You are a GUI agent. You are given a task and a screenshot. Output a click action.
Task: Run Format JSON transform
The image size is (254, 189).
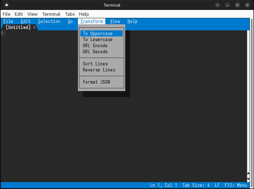pos(96,82)
